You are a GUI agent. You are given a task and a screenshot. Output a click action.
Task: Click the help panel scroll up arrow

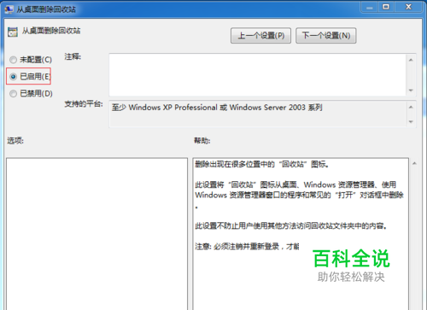414,163
